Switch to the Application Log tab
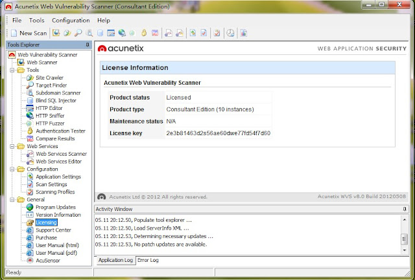 point(115,260)
